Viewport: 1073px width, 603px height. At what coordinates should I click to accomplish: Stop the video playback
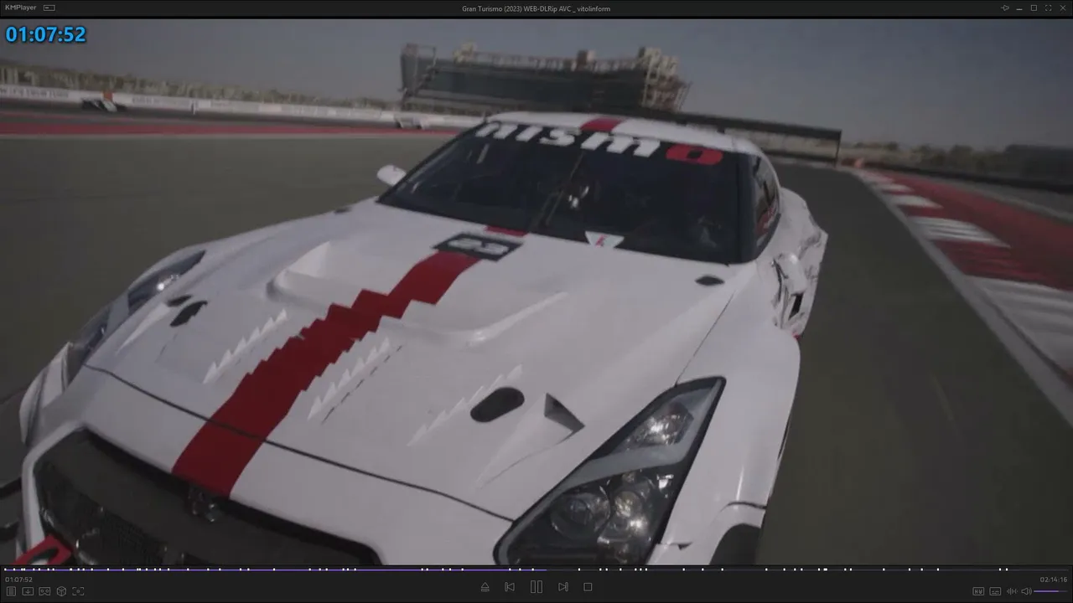click(588, 587)
